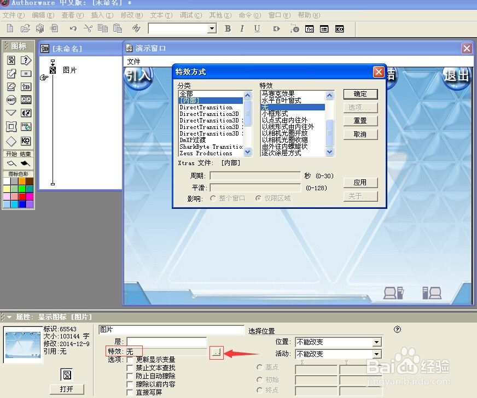477x398 pixels.
Task: Toggle Italic text formatting
Action: tap(242, 28)
